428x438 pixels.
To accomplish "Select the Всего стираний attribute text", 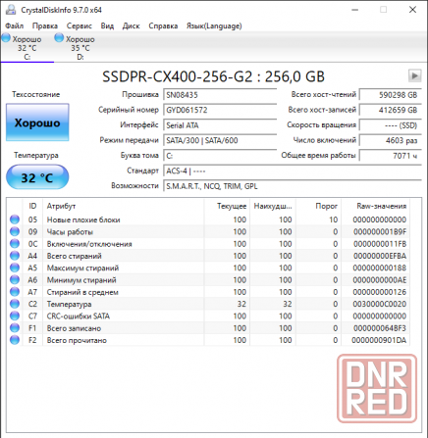I will click(74, 256).
